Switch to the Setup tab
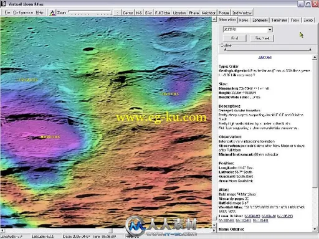The height and width of the screenshot is (239, 319). click(308, 20)
